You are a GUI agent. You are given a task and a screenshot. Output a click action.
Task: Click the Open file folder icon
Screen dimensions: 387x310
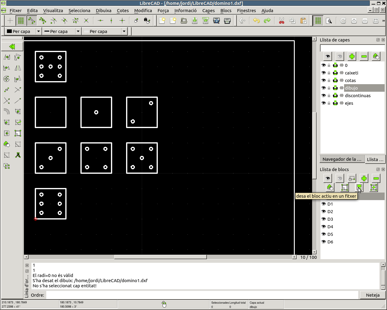[x=184, y=21]
